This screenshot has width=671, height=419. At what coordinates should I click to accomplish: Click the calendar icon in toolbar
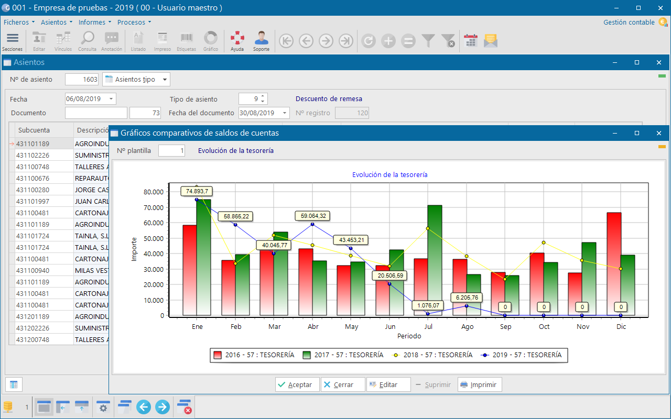[471, 41]
